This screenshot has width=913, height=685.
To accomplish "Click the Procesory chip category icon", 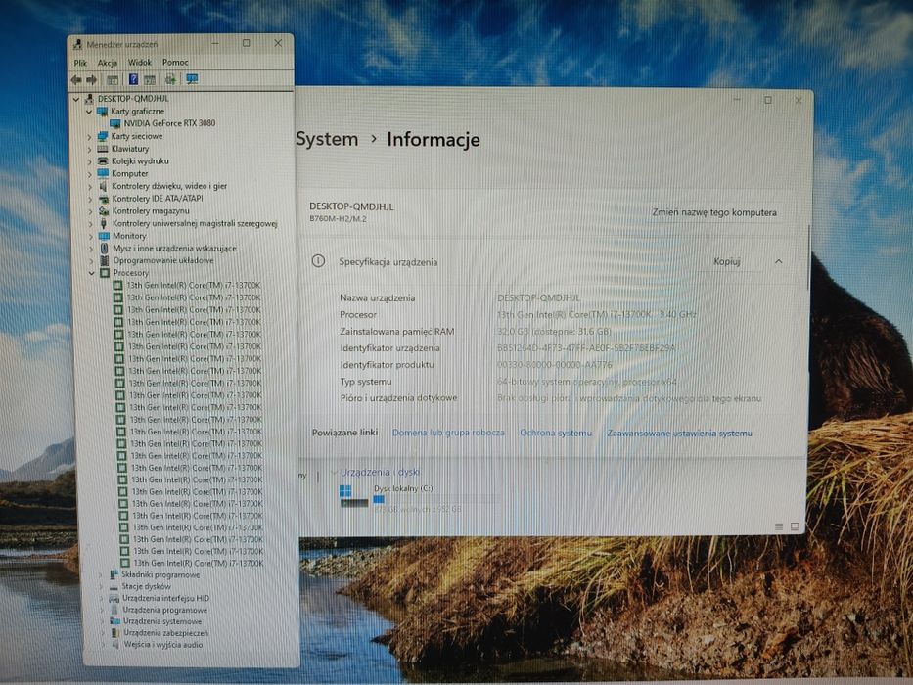I will [105, 273].
